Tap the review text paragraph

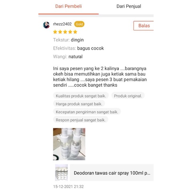click(x=100, y=77)
